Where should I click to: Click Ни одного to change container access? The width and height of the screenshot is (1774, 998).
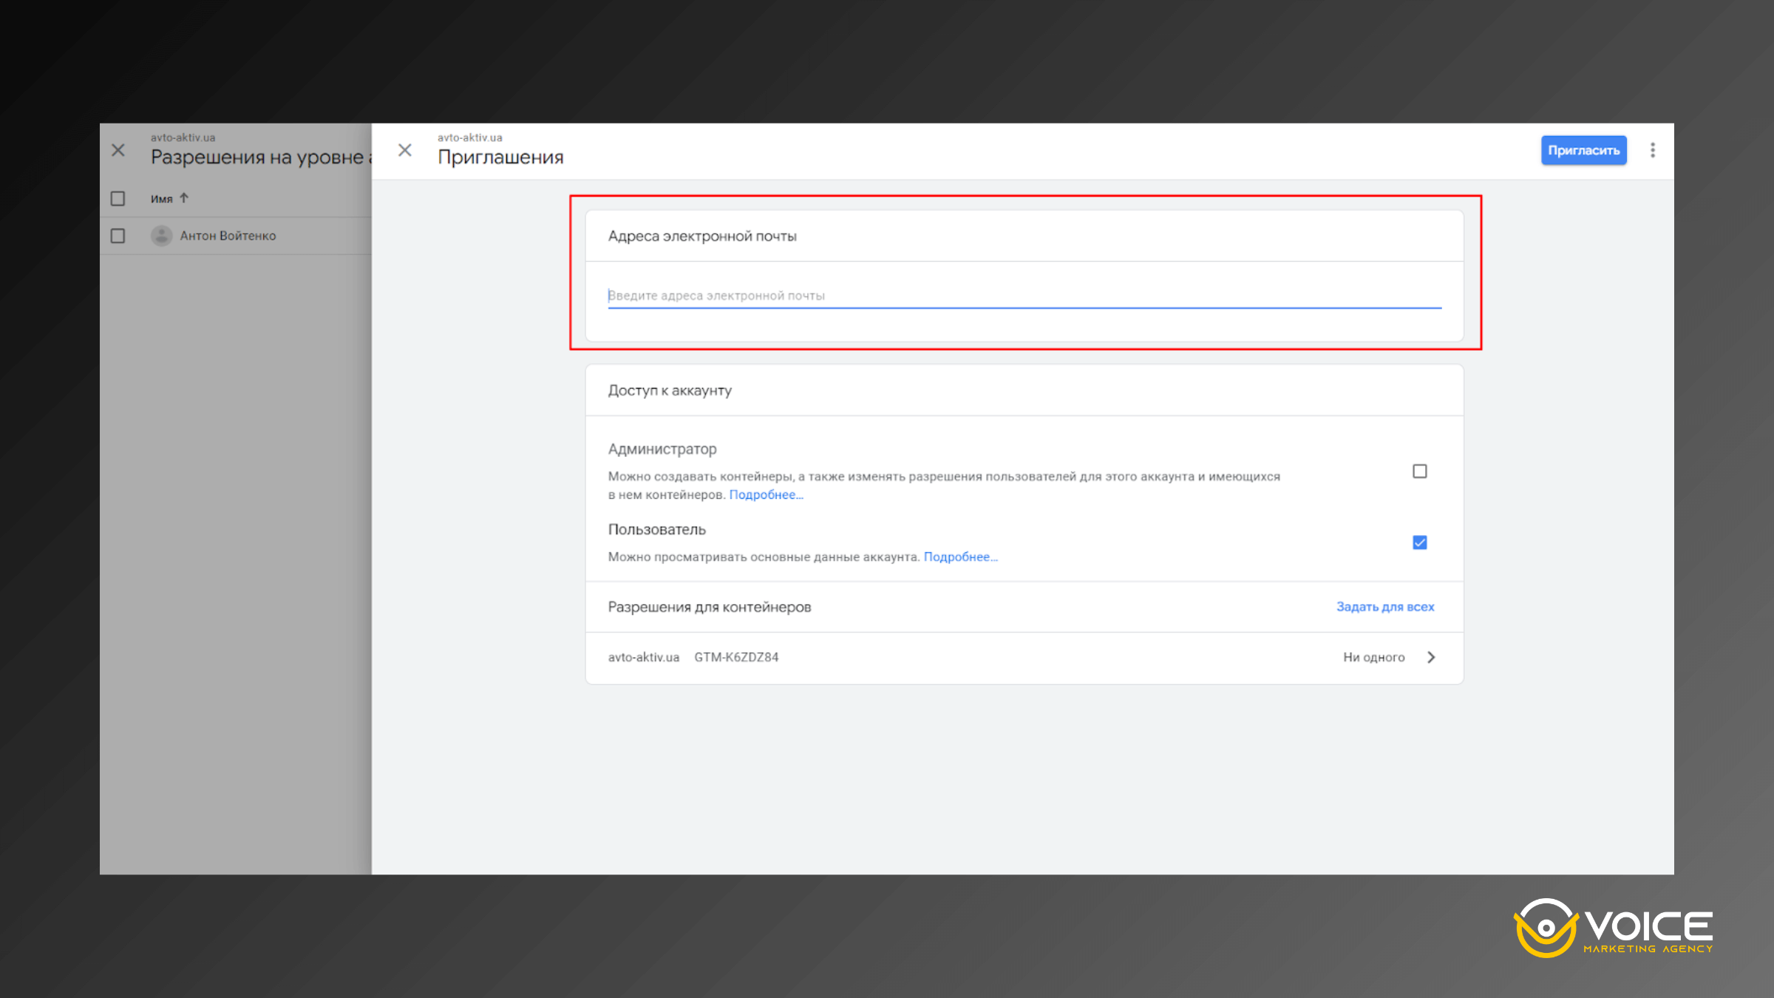[1375, 656]
